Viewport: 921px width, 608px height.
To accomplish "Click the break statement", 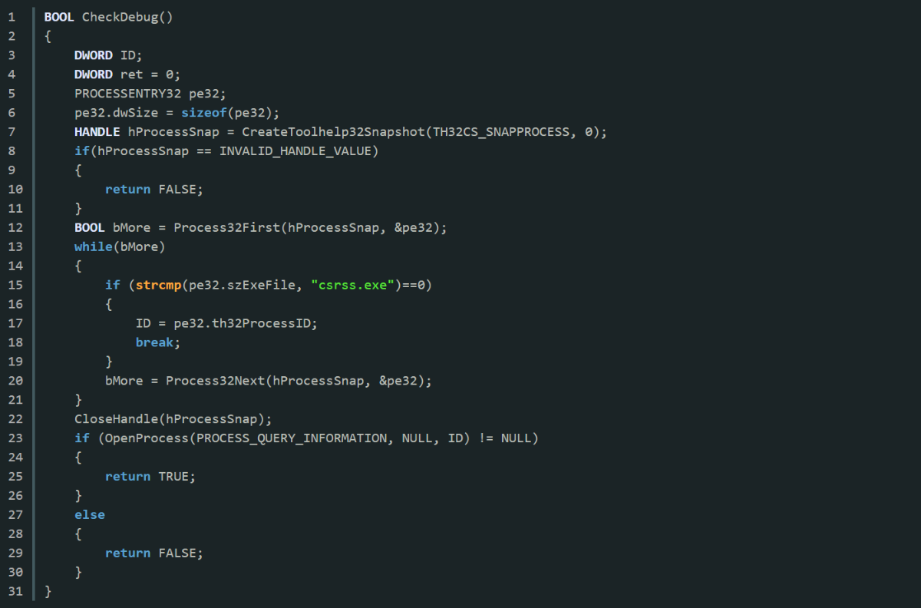I will (154, 342).
